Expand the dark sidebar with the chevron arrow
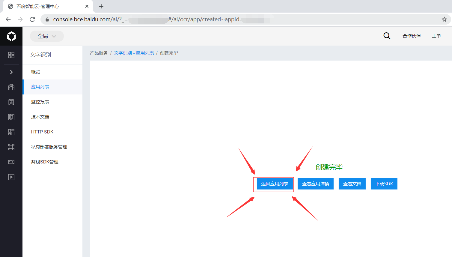Viewport: 452px width, 257px height. pos(11,72)
